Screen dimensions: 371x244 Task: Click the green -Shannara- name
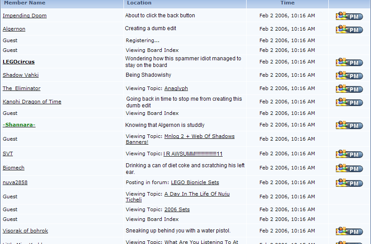tap(19, 125)
